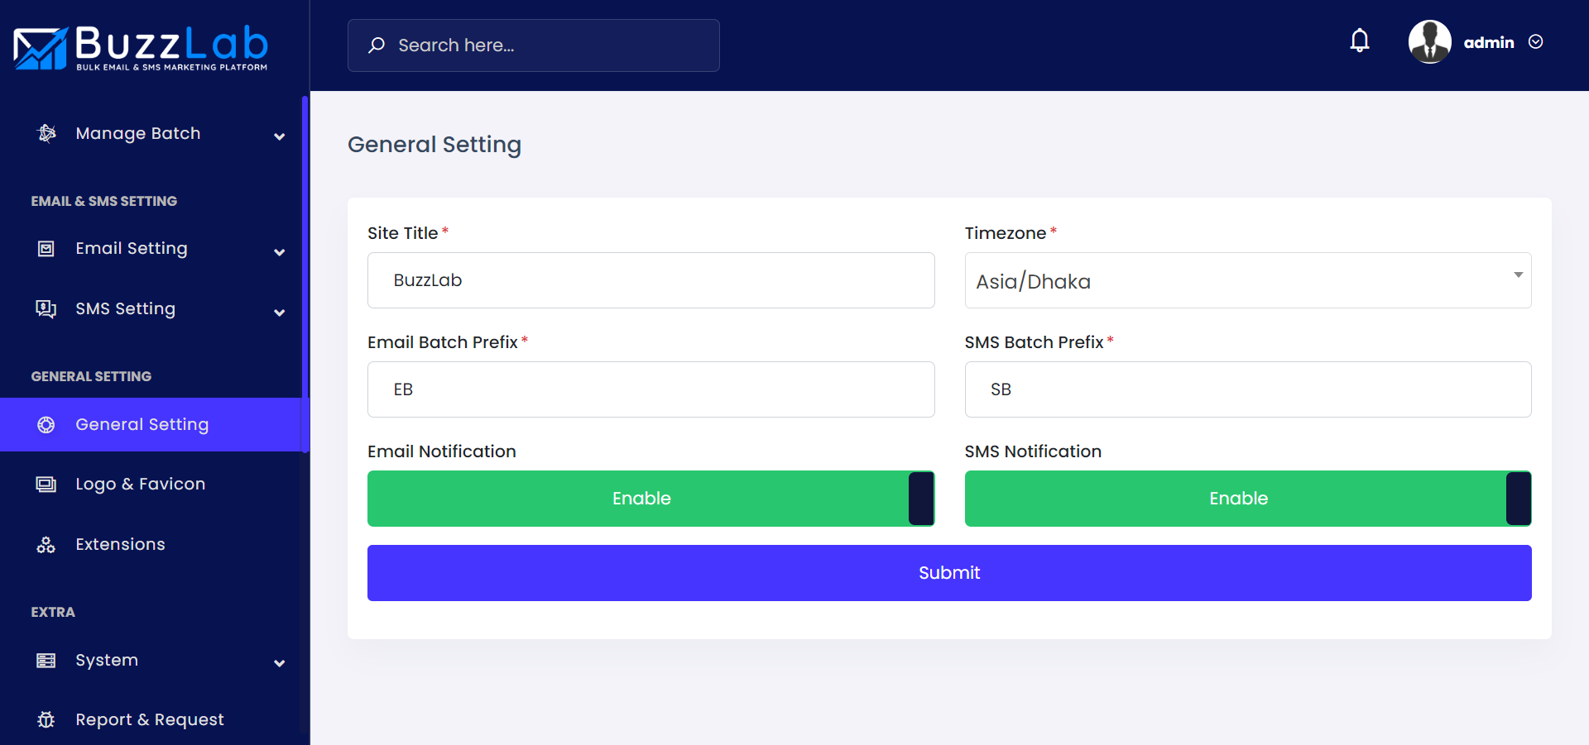1589x745 pixels.
Task: Click the BuzzLab logo
Action: tap(141, 47)
